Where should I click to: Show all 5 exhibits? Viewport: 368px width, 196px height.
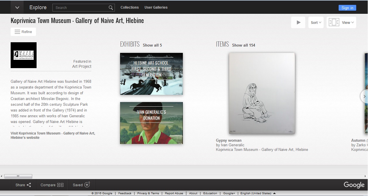[x=152, y=45]
